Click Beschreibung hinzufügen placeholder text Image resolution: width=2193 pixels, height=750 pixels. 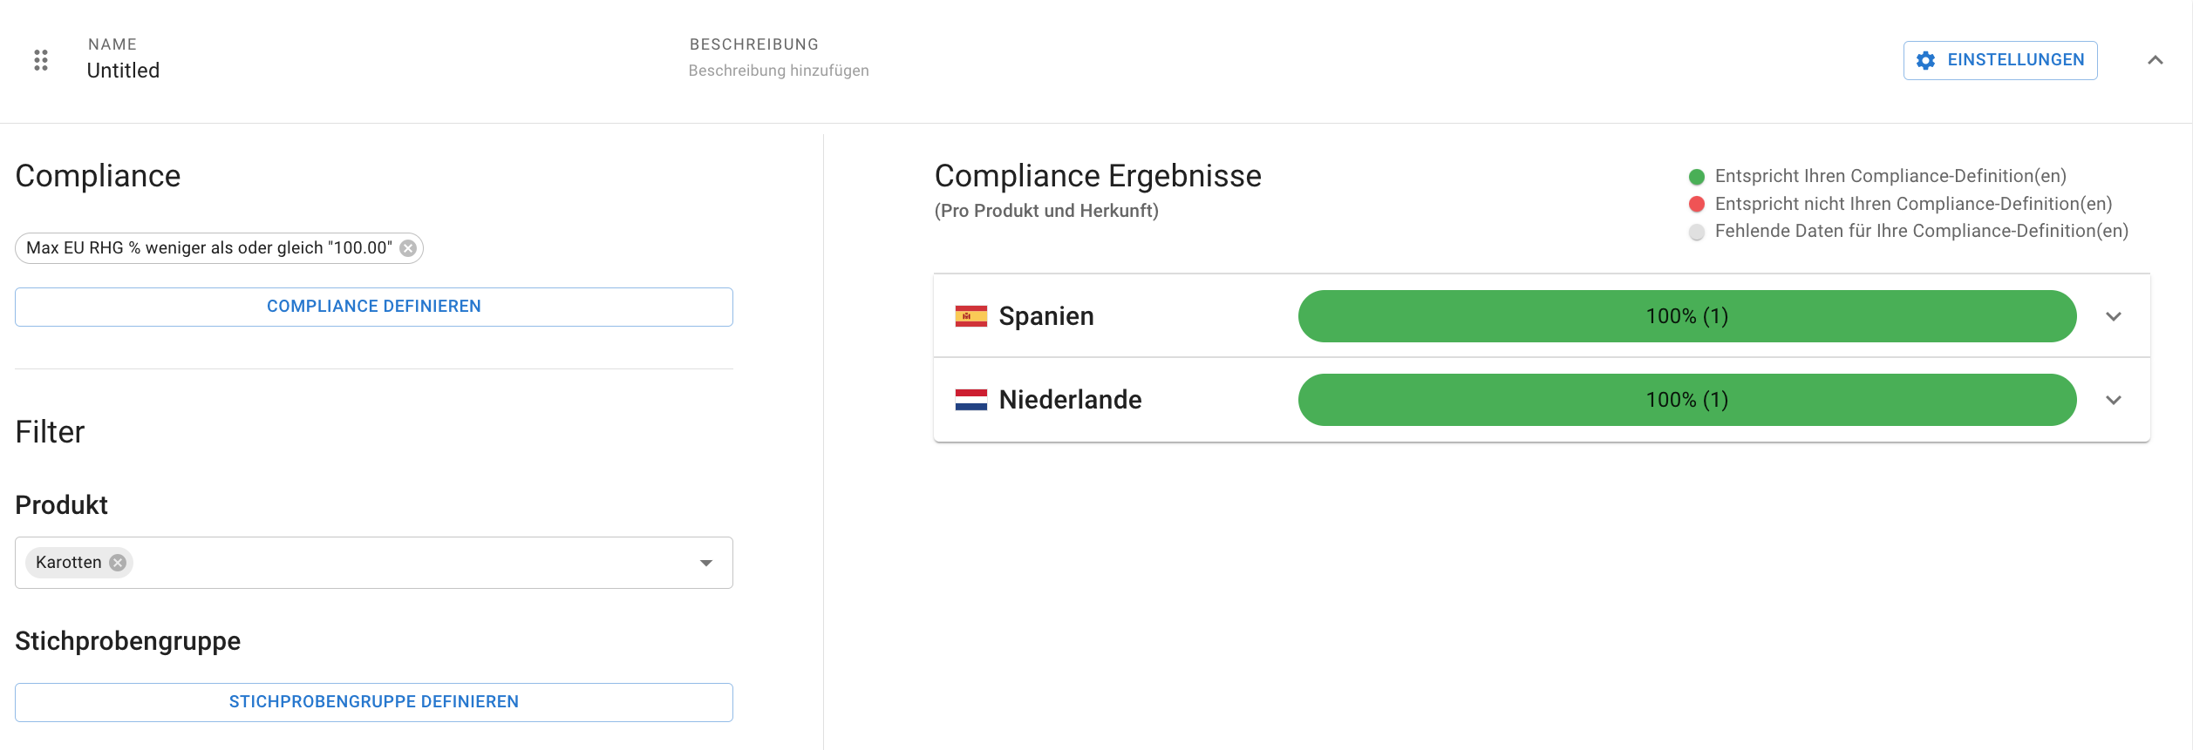click(x=779, y=71)
